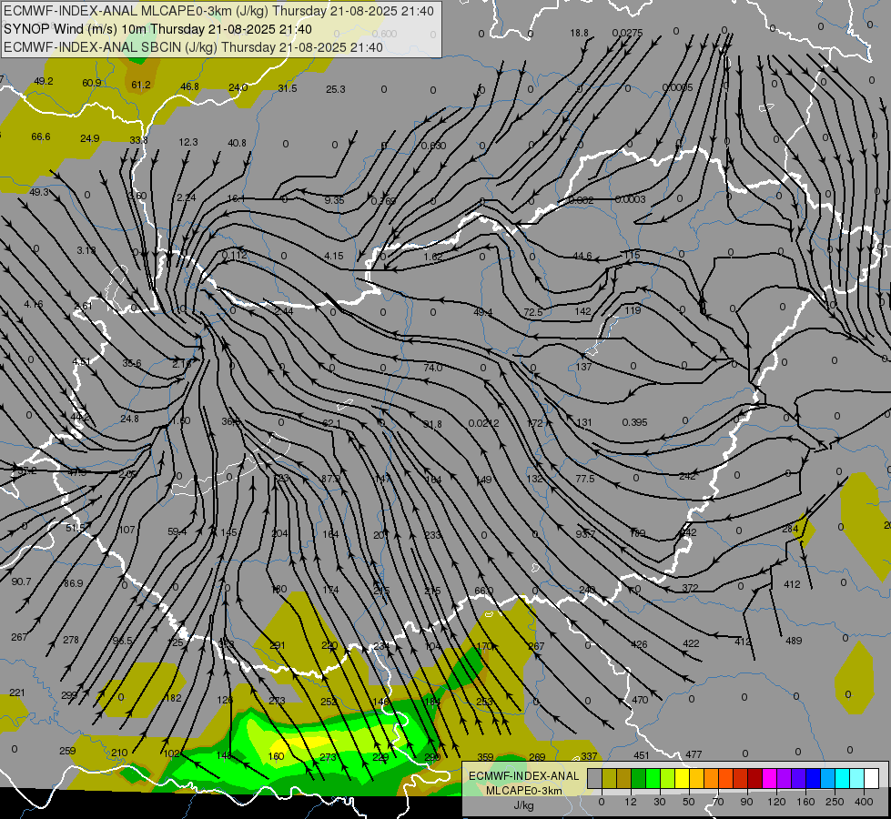This screenshot has height=819, width=891.
Task: Click the legend tick label 12
Action: [x=631, y=802]
